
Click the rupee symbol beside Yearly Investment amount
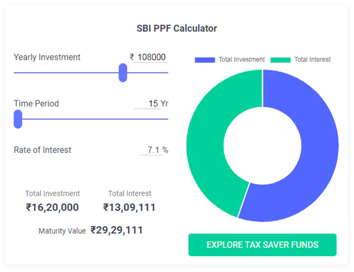coord(132,57)
